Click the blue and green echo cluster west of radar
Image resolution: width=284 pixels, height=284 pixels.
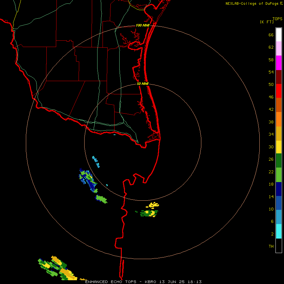tap(88, 180)
